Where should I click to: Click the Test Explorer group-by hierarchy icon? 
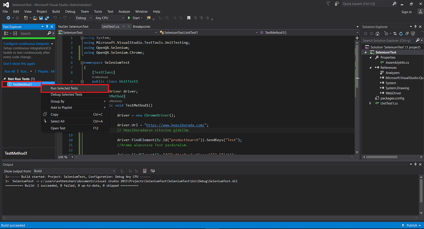click(6, 33)
